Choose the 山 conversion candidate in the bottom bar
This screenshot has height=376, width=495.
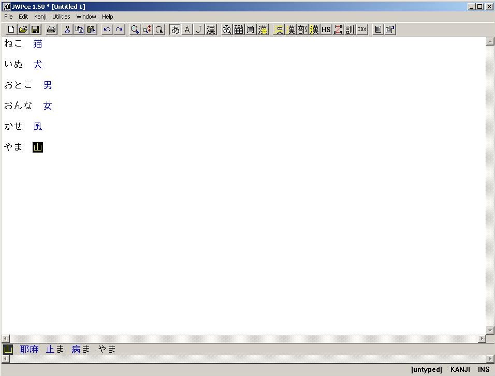pyautogui.click(x=8, y=349)
